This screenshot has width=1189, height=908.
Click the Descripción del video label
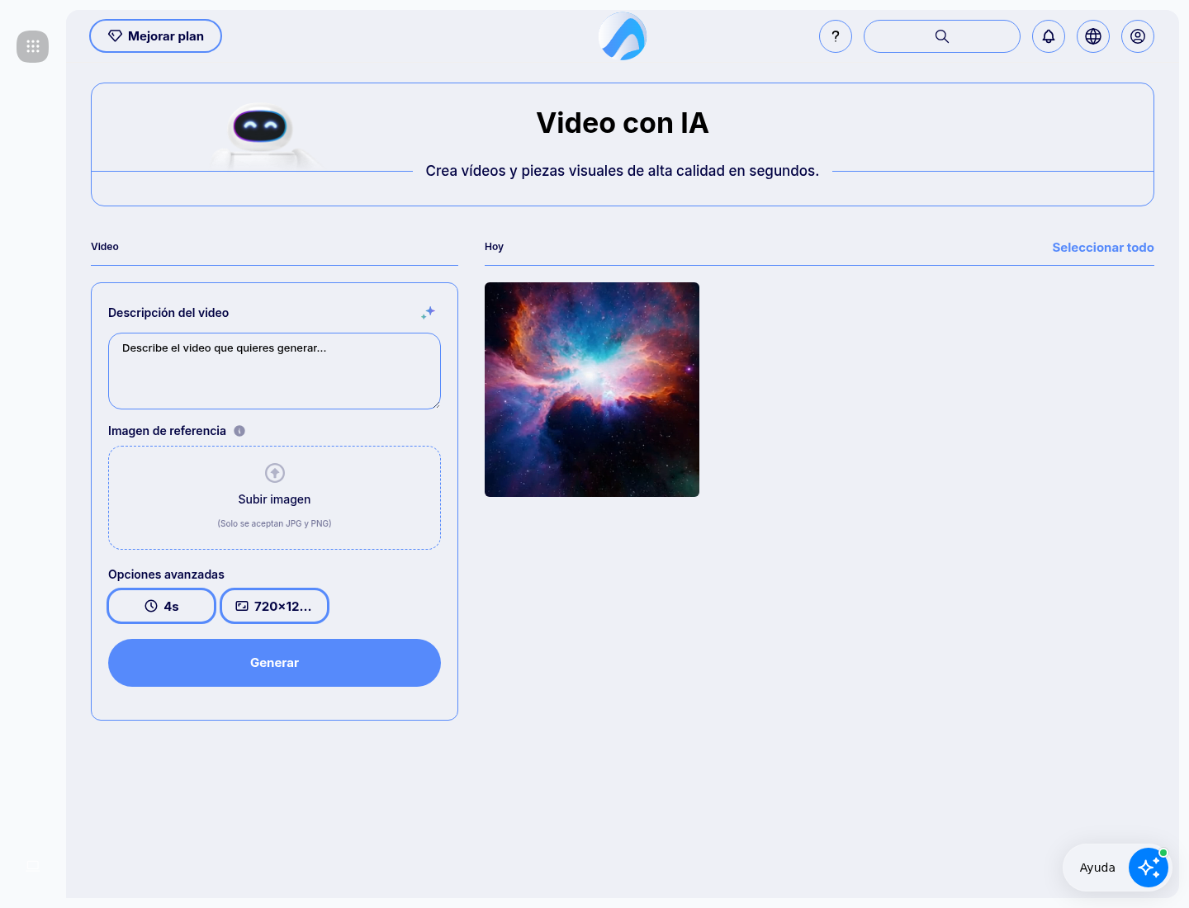click(x=168, y=313)
